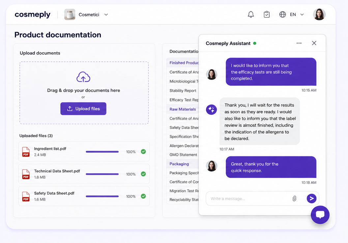
Task: Select GMO Statement list item
Action: coord(183,155)
